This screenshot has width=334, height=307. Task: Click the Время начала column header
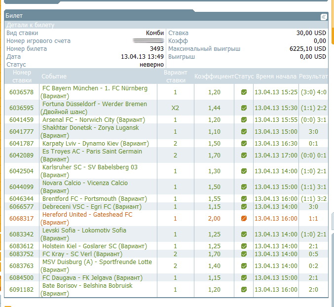(x=276, y=77)
